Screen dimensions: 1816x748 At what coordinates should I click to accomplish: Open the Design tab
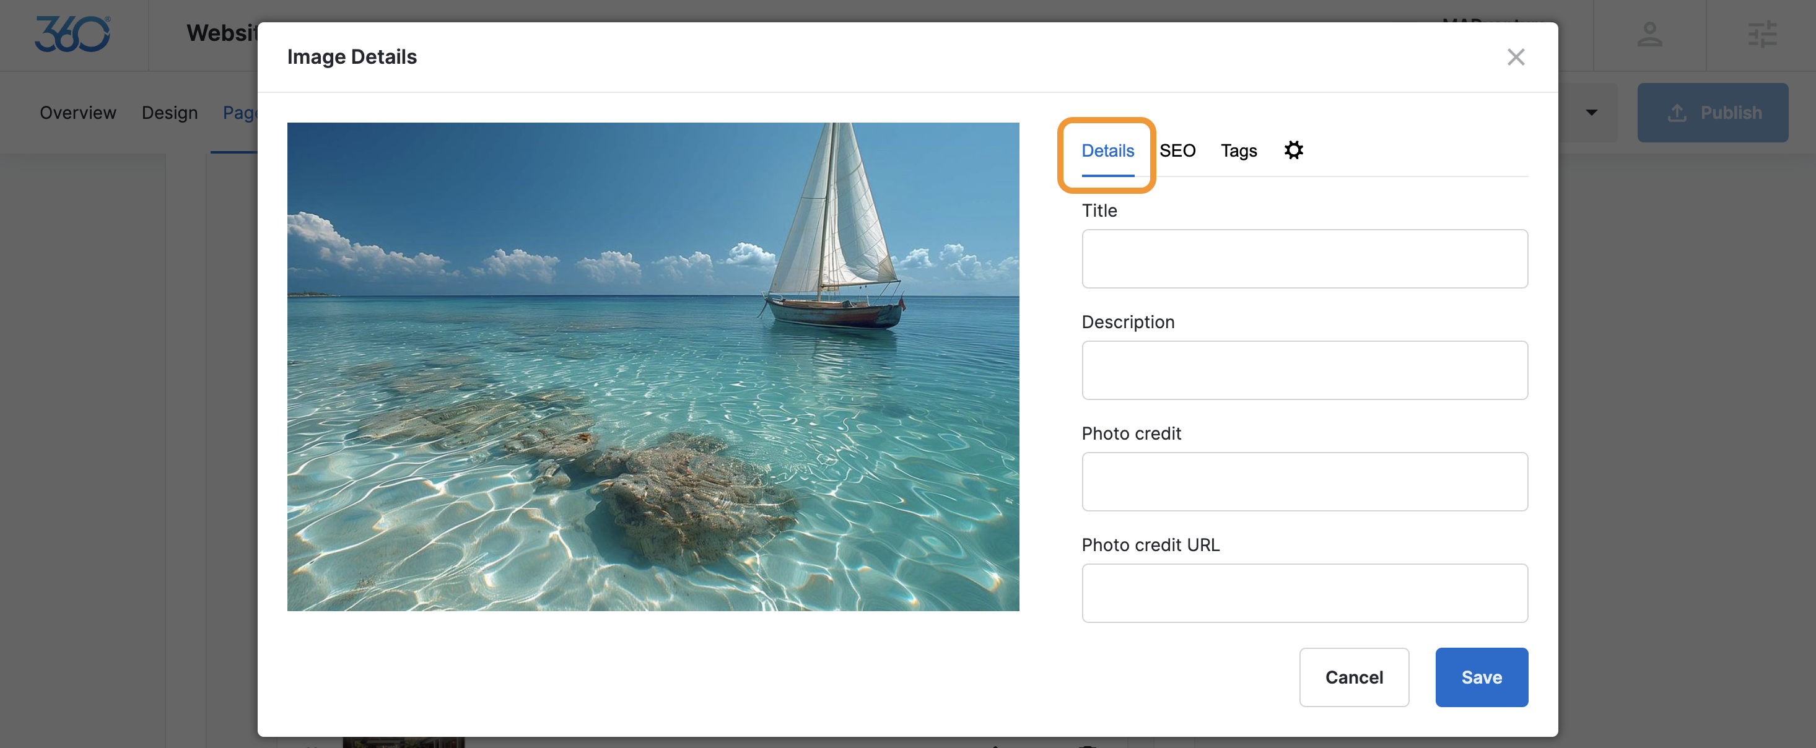pos(169,113)
